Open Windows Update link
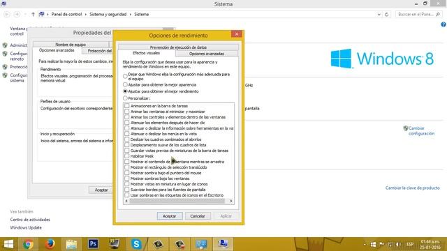447x251 pixels. point(26,228)
